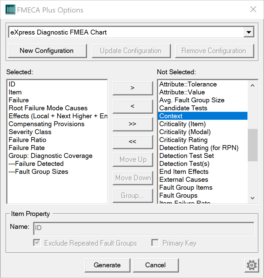This screenshot has height=278, width=264.
Task: Click the Move Down button
Action: click(133, 178)
